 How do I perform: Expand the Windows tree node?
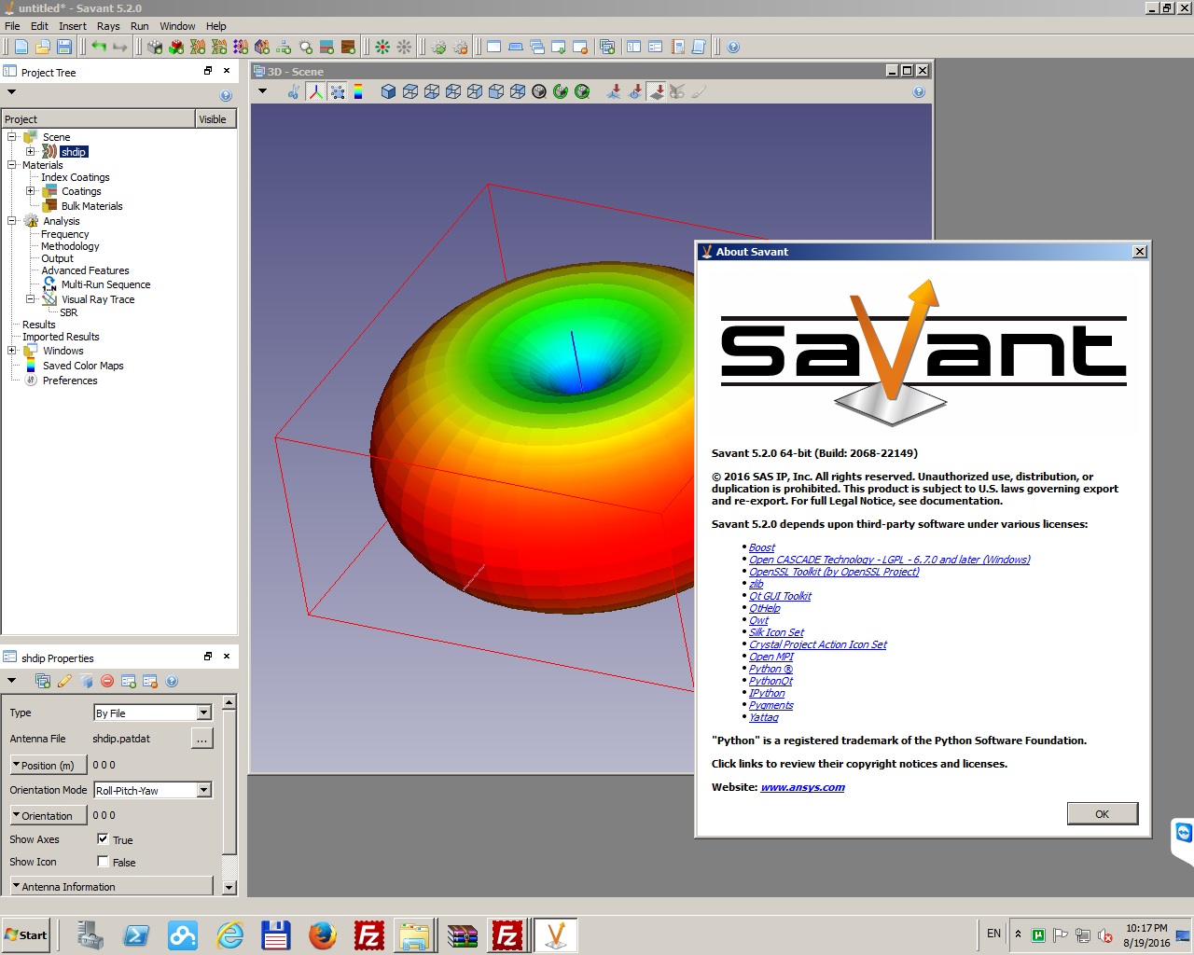point(12,351)
